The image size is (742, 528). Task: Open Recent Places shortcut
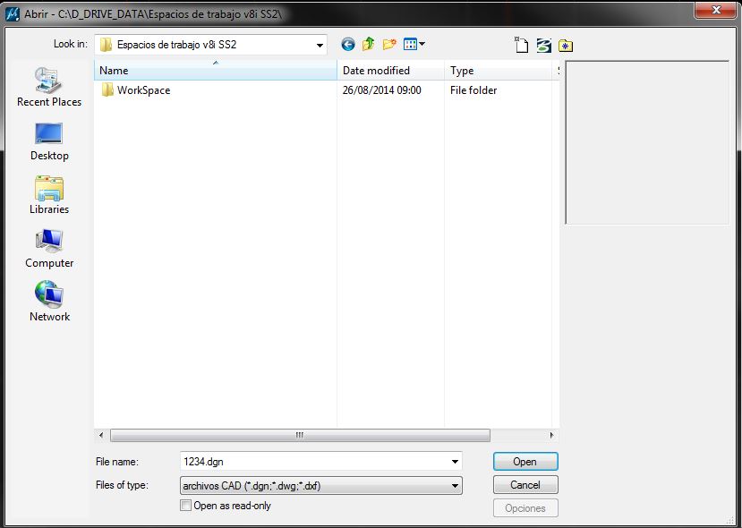click(49, 88)
